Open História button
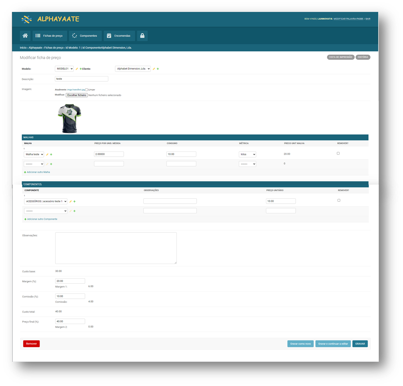 click(x=363, y=57)
